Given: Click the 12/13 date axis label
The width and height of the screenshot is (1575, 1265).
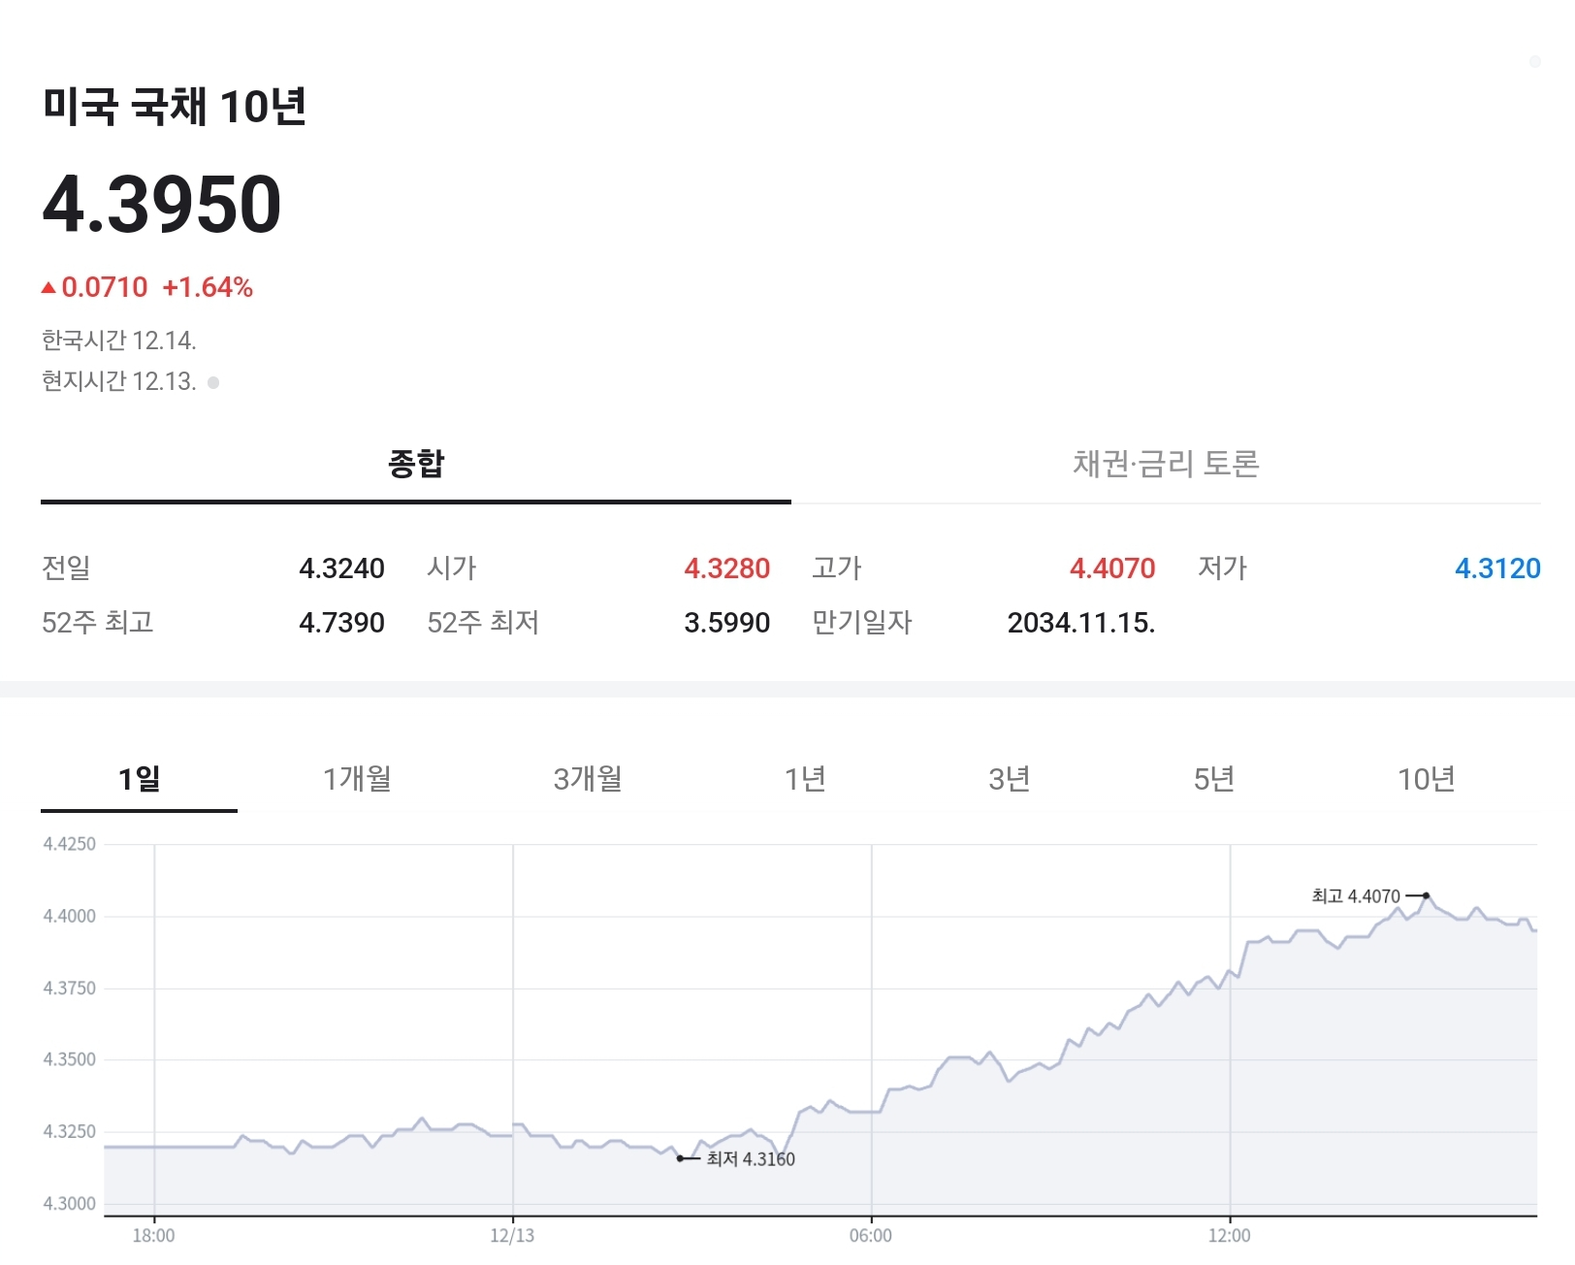Looking at the screenshot, I should 512,1236.
